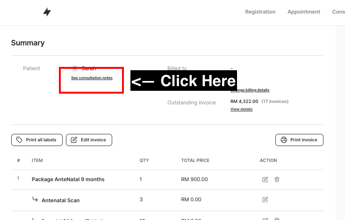345x220 pixels.
Task: Click the RM 4,322.00 outstanding amount
Action: (x=244, y=101)
